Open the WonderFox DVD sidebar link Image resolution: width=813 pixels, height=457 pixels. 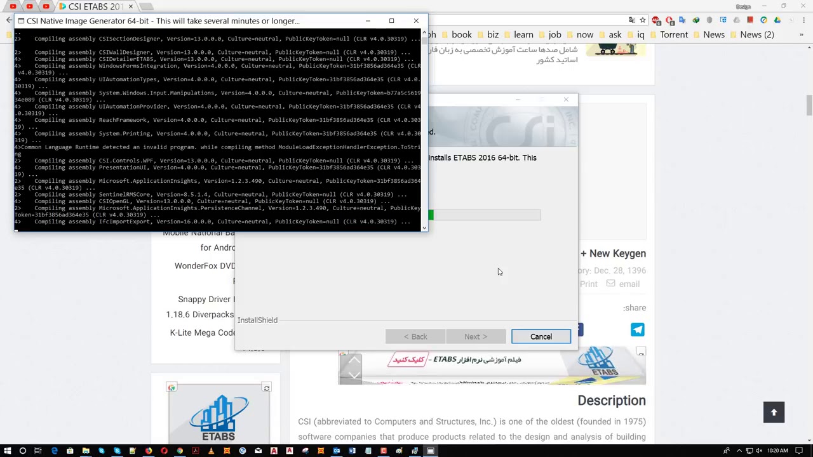pos(205,265)
